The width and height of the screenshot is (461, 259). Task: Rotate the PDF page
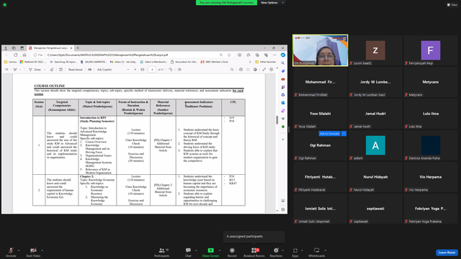click(171, 70)
